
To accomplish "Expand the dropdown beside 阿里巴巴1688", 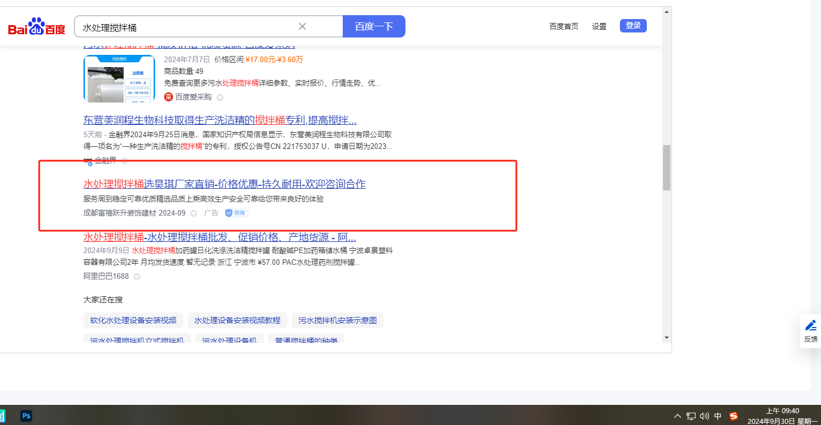I will [x=137, y=277].
